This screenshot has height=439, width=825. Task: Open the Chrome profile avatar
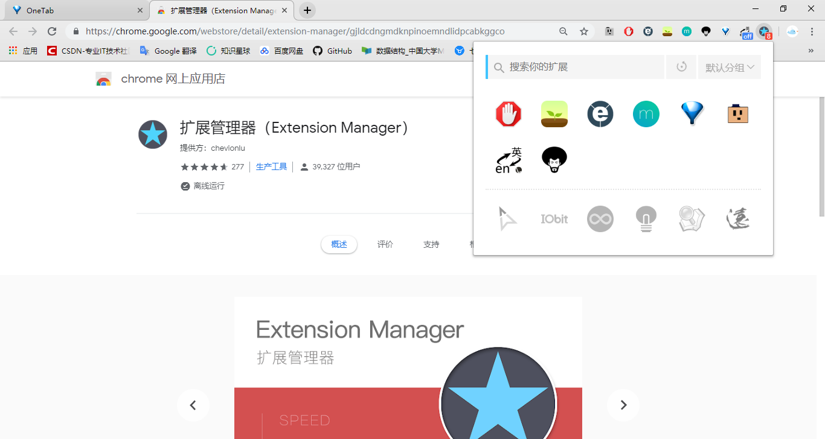click(x=792, y=31)
